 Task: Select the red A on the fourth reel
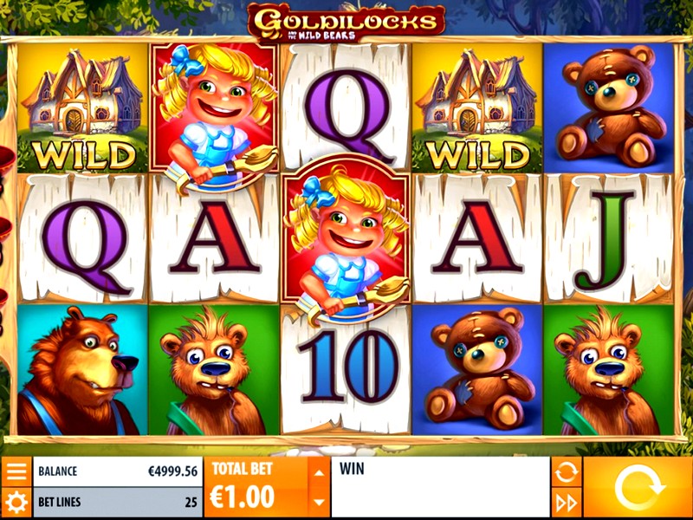click(477, 239)
